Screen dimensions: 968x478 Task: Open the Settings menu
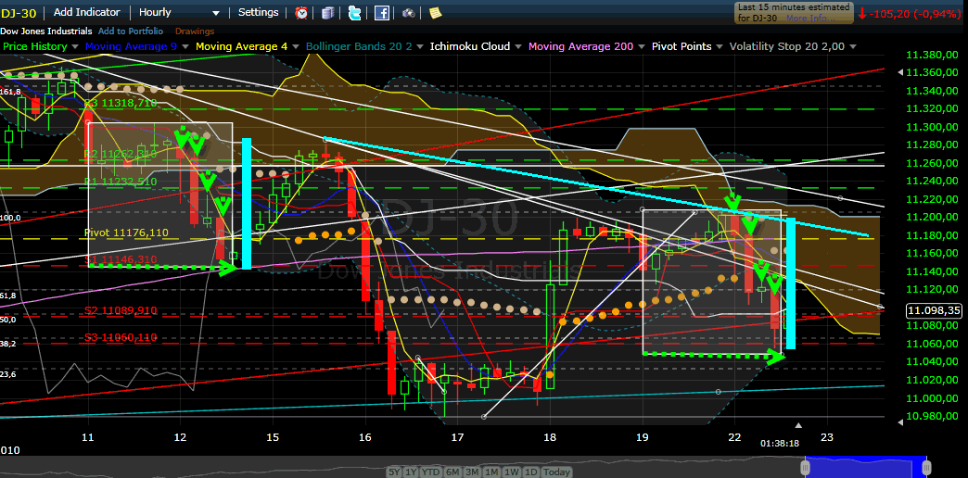tap(258, 12)
